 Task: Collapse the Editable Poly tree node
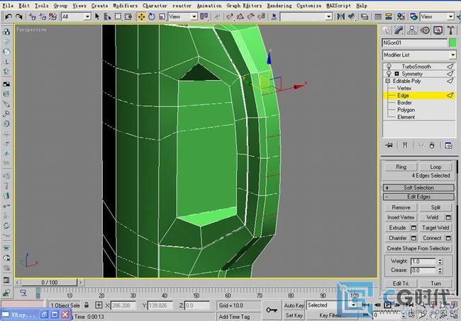pyautogui.click(x=387, y=81)
